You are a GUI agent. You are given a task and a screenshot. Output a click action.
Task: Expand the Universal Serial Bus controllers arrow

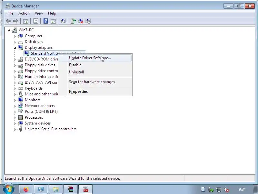15,129
